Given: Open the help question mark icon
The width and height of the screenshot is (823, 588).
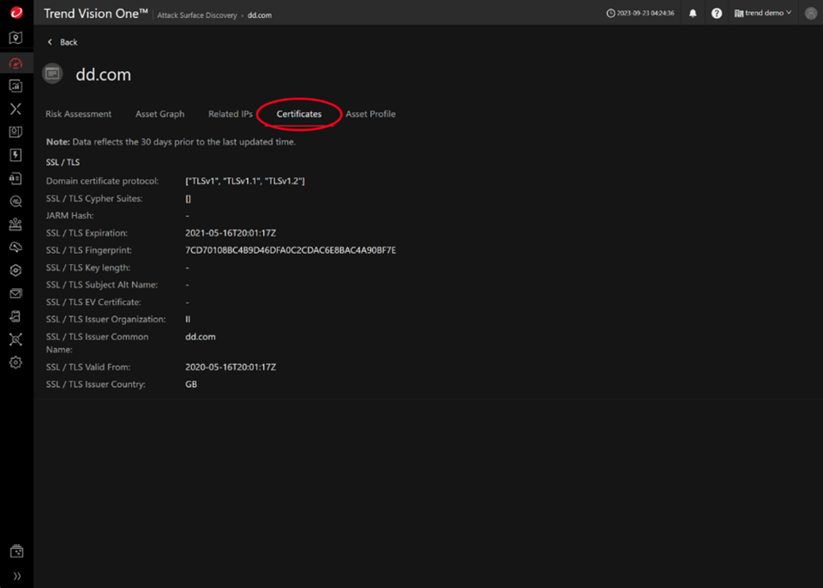Looking at the screenshot, I should pos(717,13).
